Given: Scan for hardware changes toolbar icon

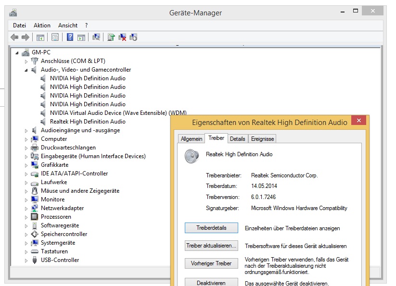Looking at the screenshot, I should 96,37.
